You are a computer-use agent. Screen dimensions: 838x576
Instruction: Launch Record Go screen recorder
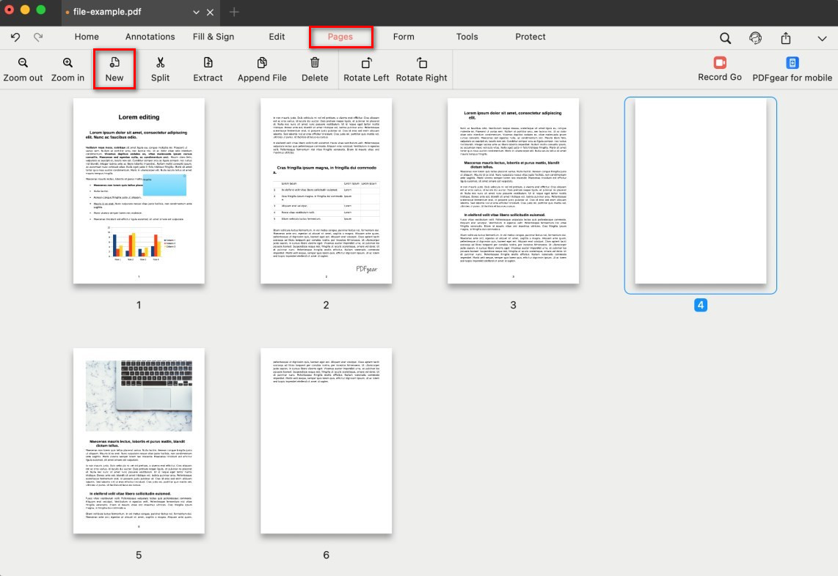[x=719, y=64]
